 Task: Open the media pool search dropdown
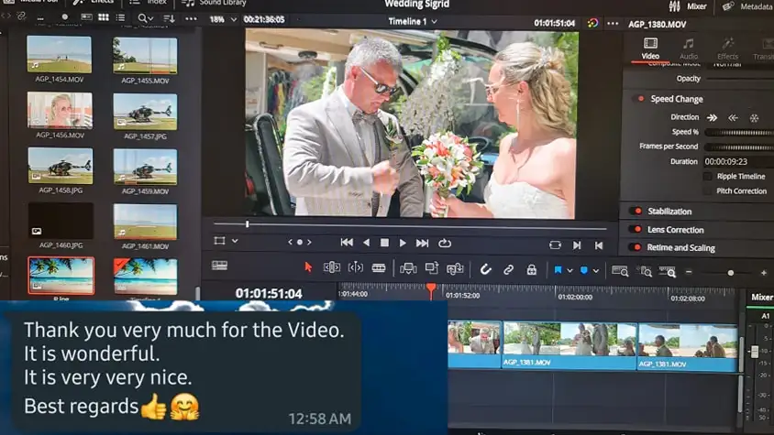click(x=146, y=18)
